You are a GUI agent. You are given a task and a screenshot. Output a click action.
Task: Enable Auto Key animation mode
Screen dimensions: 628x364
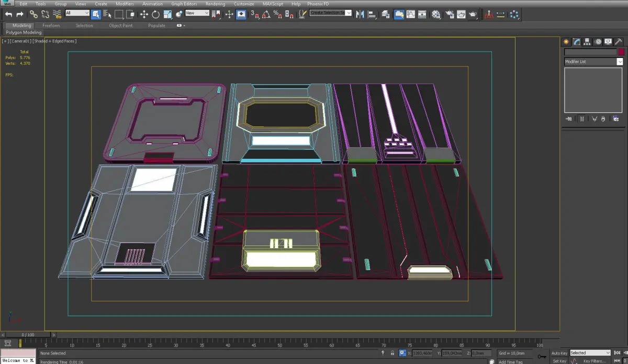click(559, 353)
